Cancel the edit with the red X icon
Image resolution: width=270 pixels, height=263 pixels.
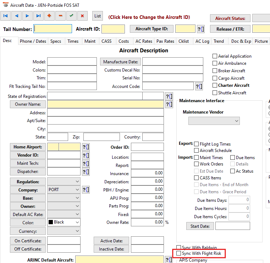pyautogui.click(x=82, y=16)
